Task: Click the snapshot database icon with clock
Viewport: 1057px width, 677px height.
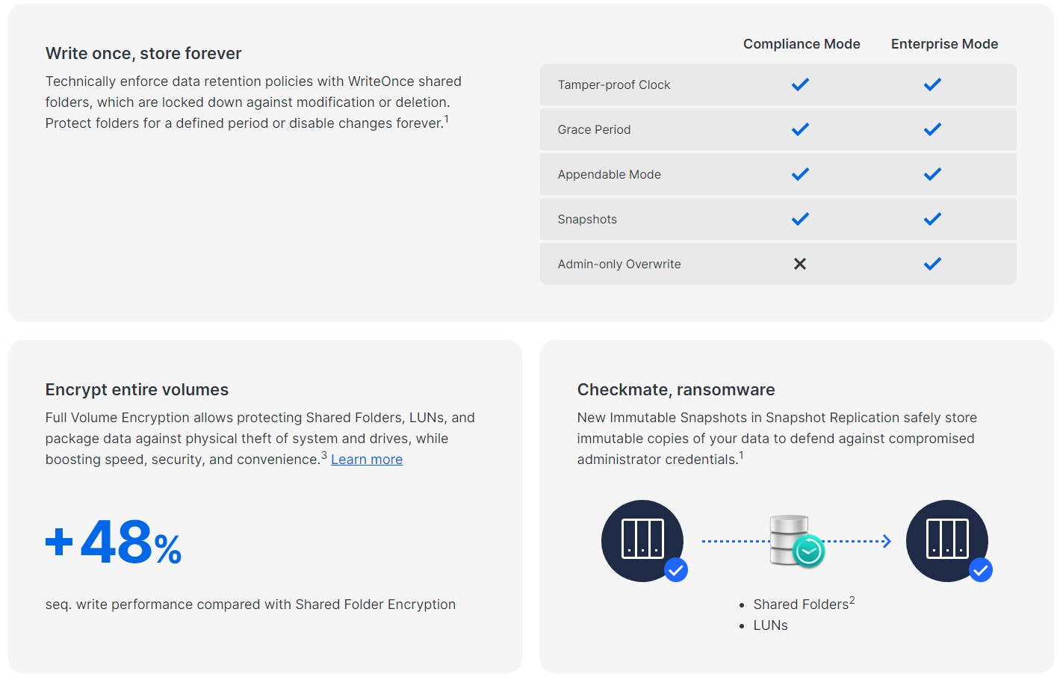Action: coord(796,541)
